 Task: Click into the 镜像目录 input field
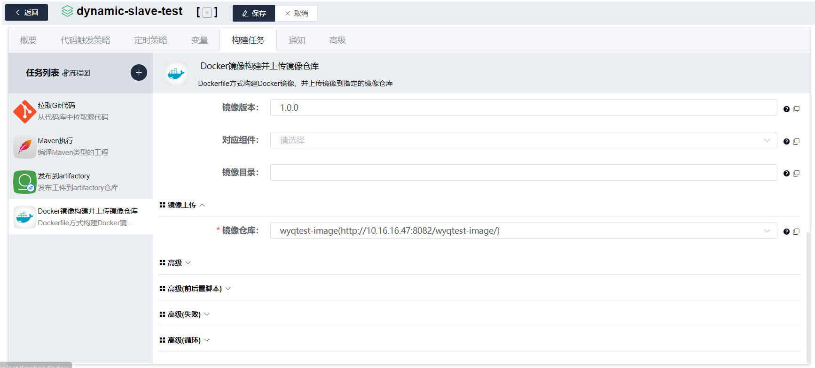524,172
